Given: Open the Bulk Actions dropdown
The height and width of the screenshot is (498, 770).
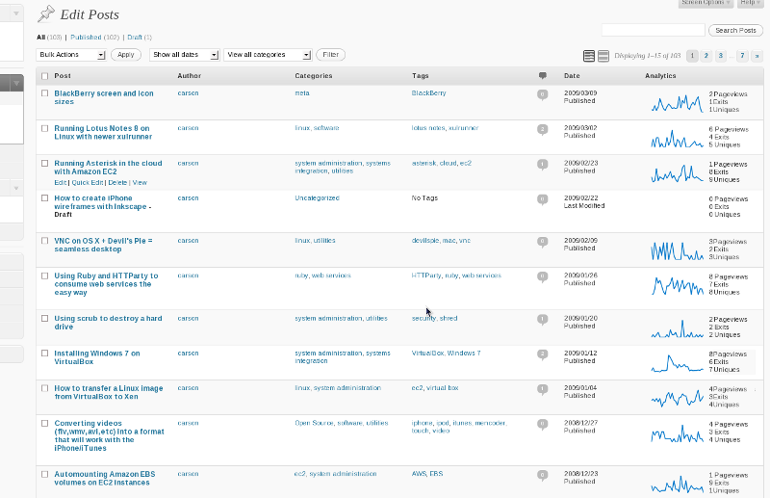Looking at the screenshot, I should 70,55.
